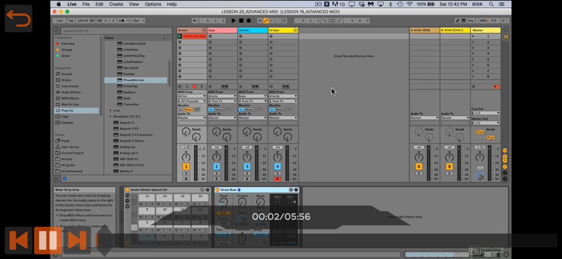
Task: Click Drum Buss Soft button
Action: (x=223, y=213)
